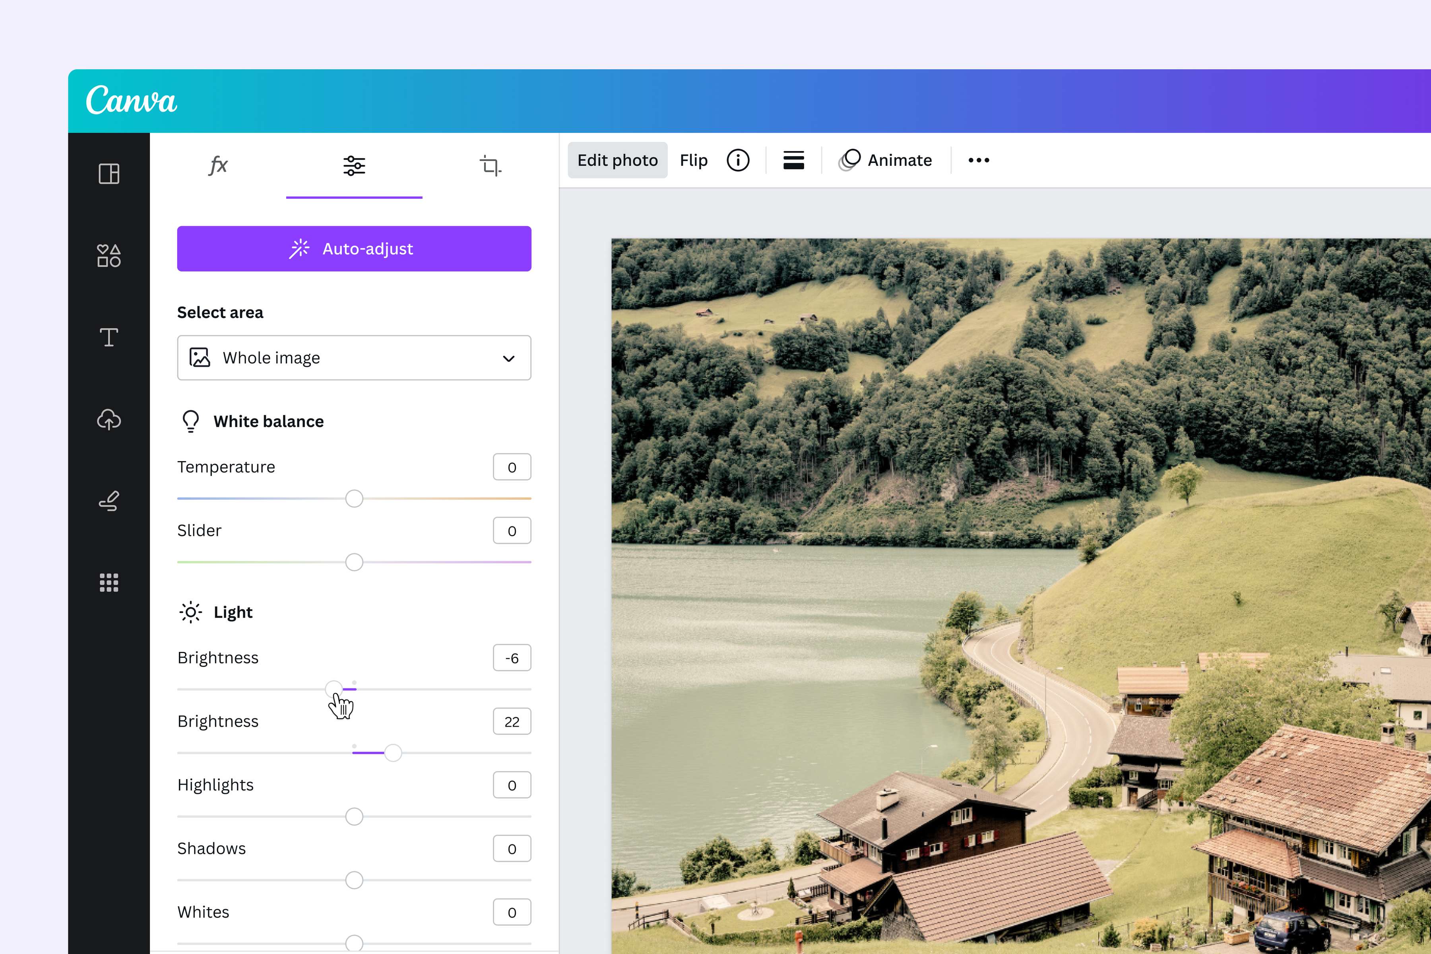
Task: Switch to the Crop tab
Action: [x=491, y=165]
